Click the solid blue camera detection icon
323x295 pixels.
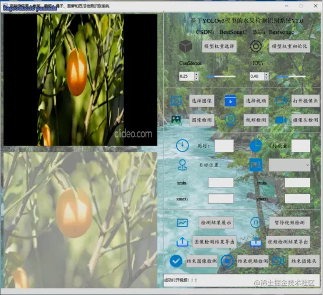282,120
